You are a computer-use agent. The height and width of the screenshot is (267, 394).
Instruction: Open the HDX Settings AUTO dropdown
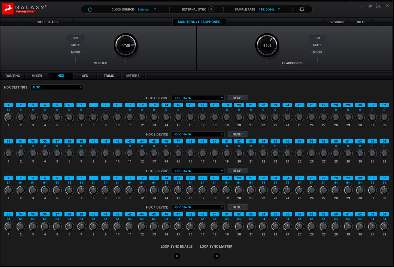[x=57, y=87]
